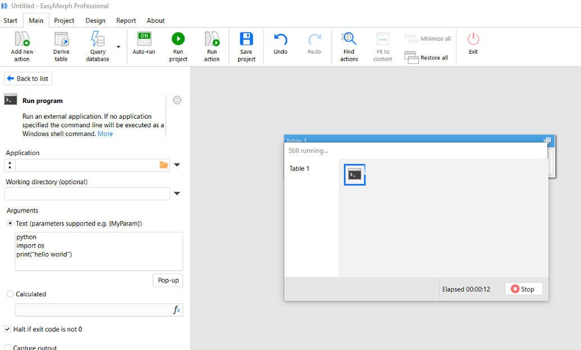
Task: Click the Run project button
Action: 178,46
